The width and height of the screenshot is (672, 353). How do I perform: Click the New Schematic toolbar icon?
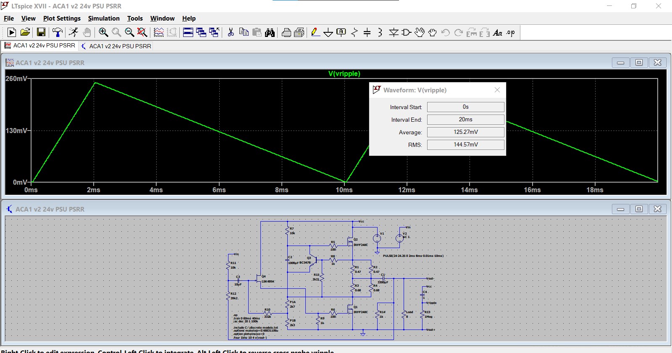pyautogui.click(x=12, y=32)
